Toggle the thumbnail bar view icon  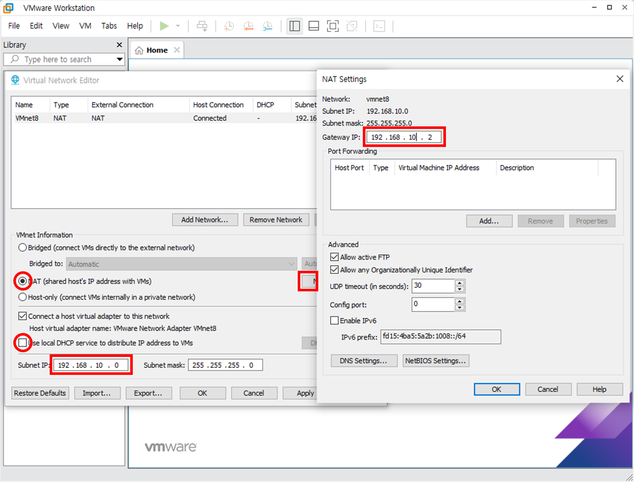click(x=314, y=26)
